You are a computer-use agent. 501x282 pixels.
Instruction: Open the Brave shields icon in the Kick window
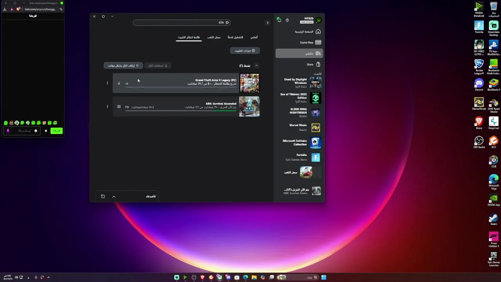18,9
